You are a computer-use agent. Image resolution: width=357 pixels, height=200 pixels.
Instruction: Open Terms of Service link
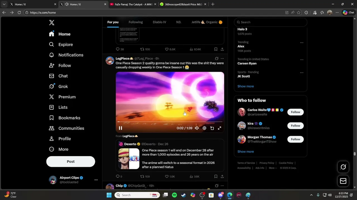[x=246, y=163]
